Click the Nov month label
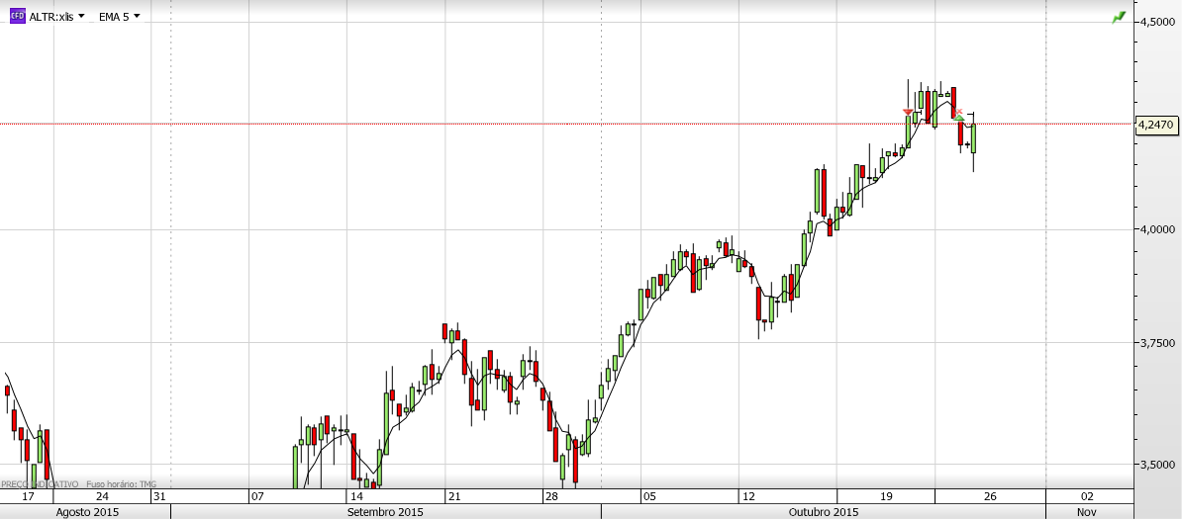Viewport: 1182px width, 519px height. 1086,511
